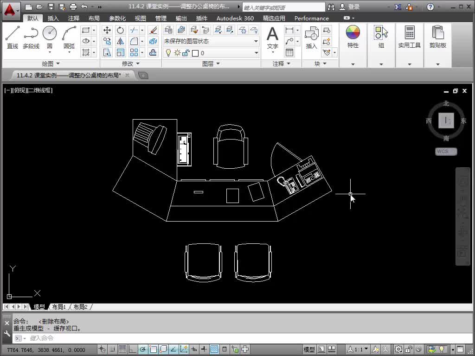475x356 pixels.
Task: Select the Line (直线) drawing tool
Action: click(x=13, y=37)
